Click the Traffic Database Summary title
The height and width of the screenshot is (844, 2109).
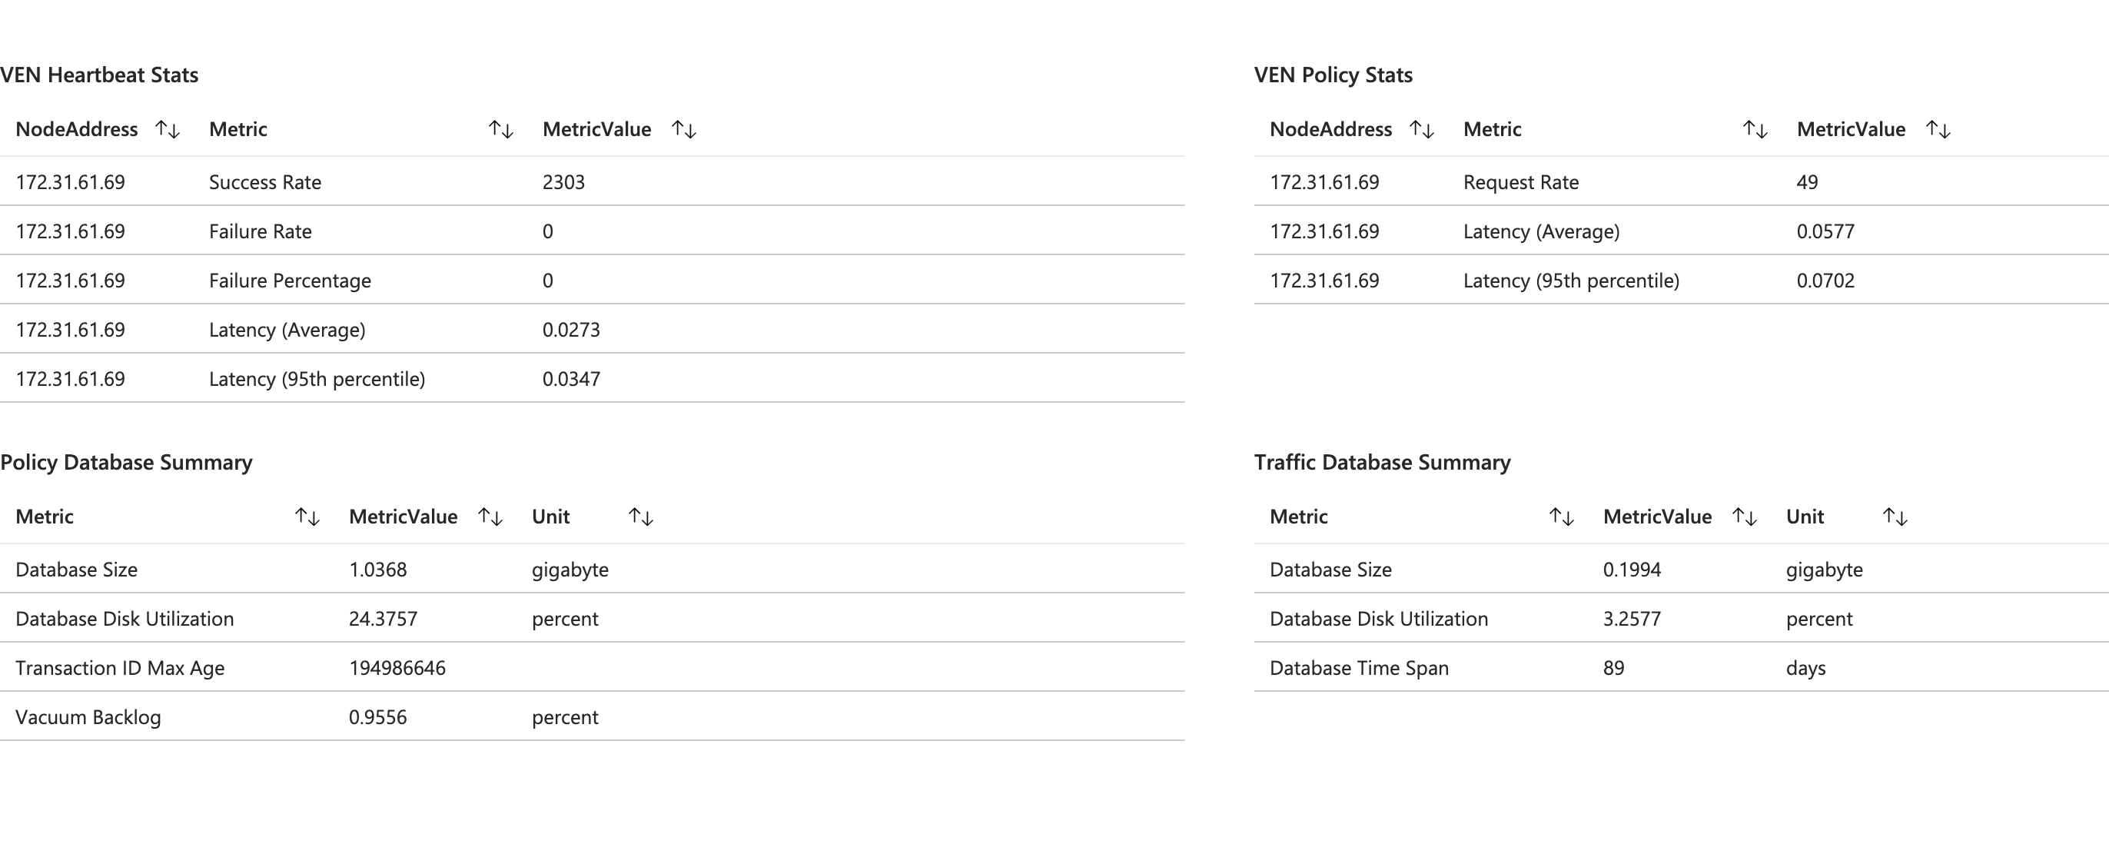1382,463
